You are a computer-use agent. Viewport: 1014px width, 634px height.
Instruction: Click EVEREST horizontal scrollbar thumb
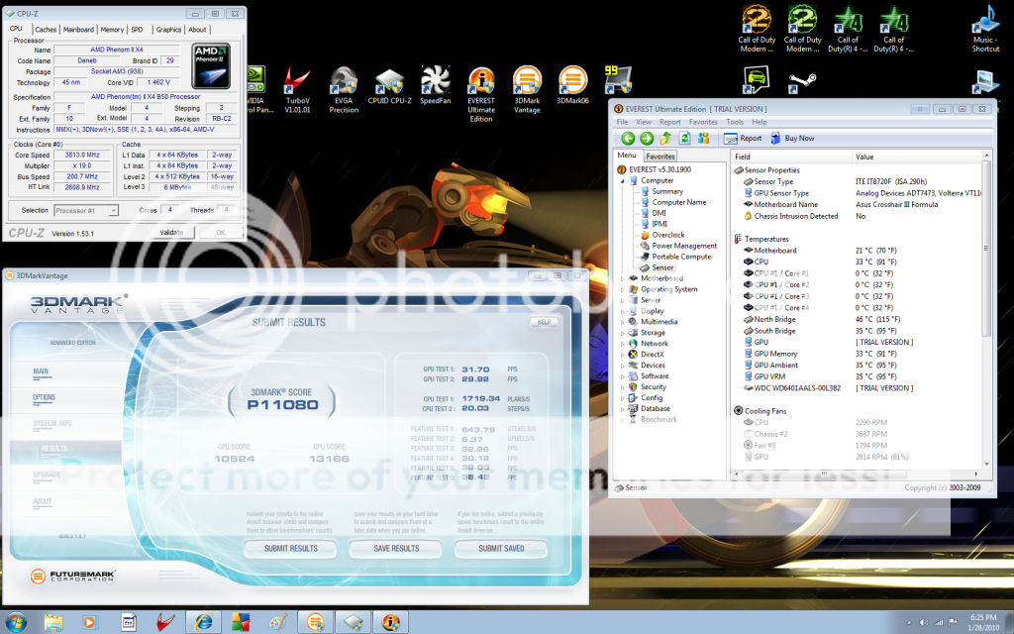coord(824,474)
